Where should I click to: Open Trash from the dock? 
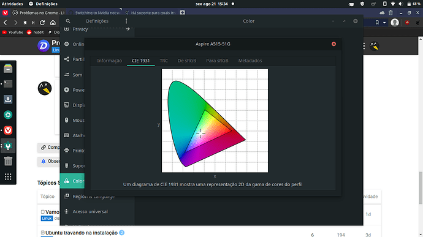click(8, 161)
